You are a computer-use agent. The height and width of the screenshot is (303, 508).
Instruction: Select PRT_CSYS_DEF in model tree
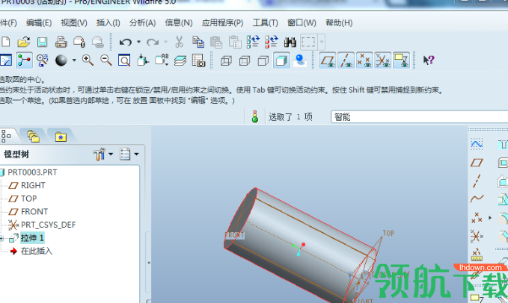point(49,225)
